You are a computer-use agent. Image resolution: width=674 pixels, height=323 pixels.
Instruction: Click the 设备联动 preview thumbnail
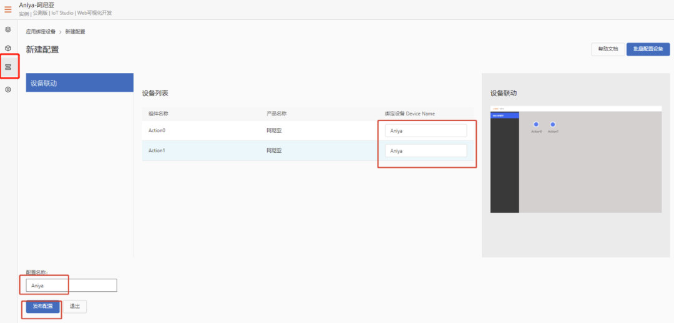tap(576, 160)
